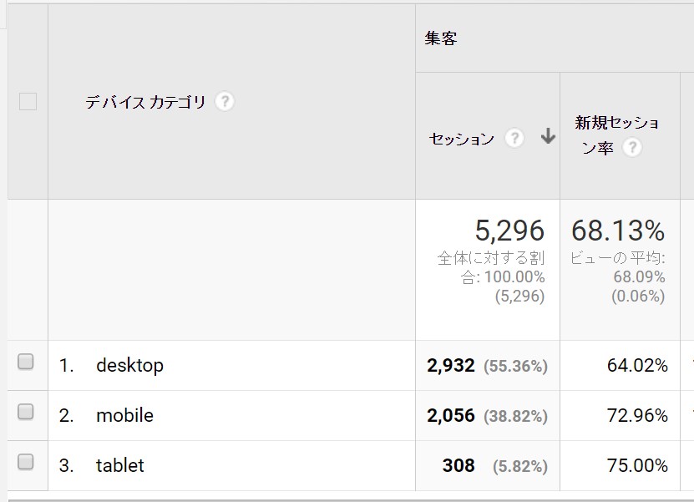Image resolution: width=694 pixels, height=502 pixels.
Task: Click tablet sessions value 308
Action: click(458, 466)
